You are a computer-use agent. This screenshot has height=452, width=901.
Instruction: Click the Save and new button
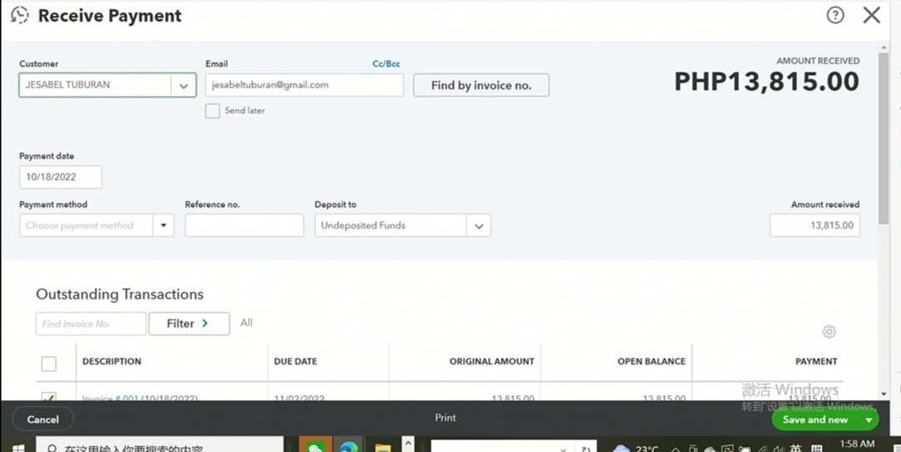click(815, 419)
